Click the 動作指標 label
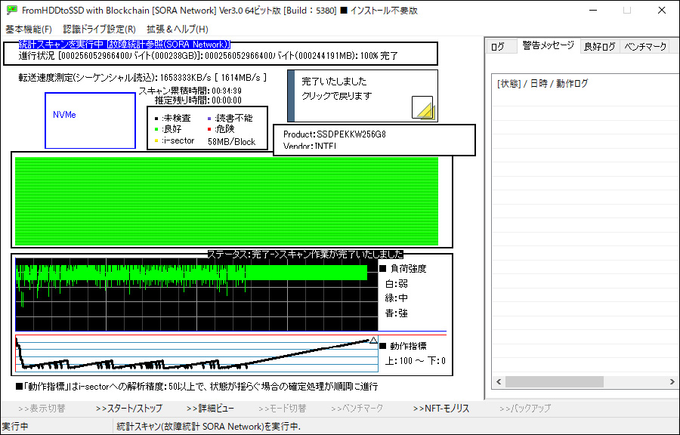 tap(408, 346)
